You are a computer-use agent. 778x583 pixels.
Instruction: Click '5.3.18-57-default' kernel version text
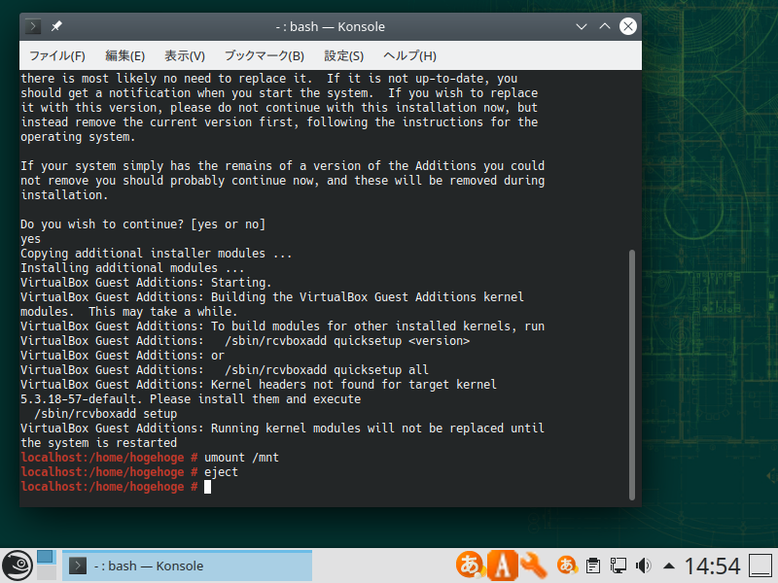[79, 399]
